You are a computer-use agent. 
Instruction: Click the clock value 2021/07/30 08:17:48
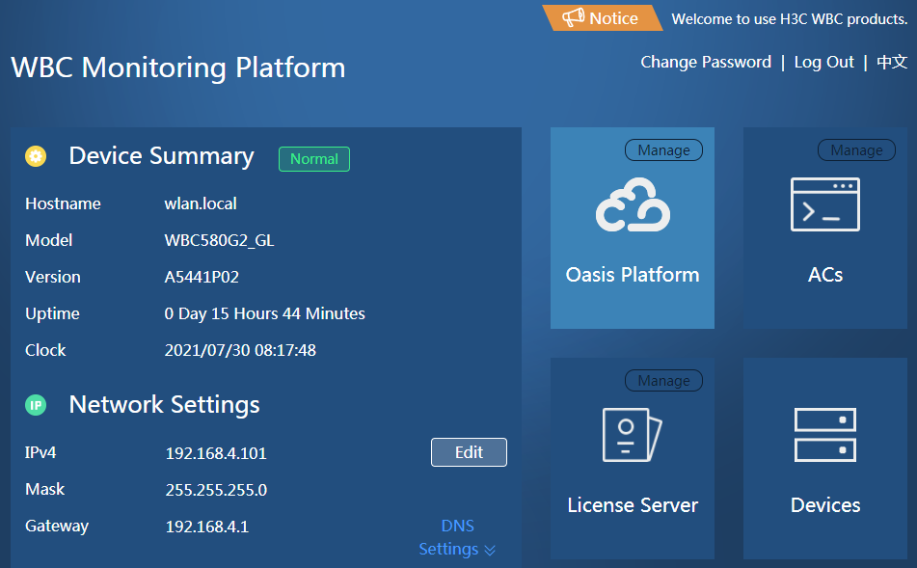pyautogui.click(x=240, y=350)
